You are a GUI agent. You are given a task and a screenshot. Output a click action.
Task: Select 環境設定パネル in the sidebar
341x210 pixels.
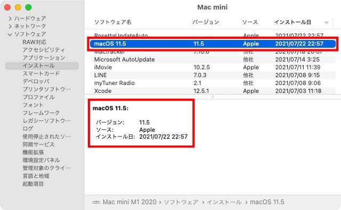[41, 160]
